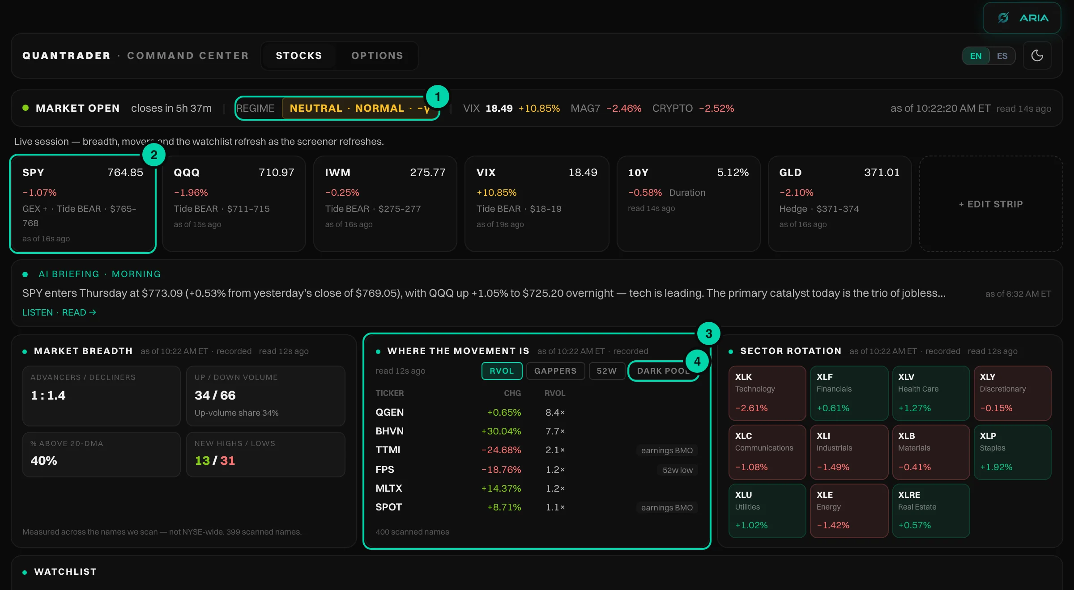Click the % Above 20-DMA tile
1074x590 pixels.
[x=102, y=455]
